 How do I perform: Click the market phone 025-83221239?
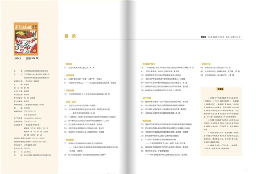point(30,122)
